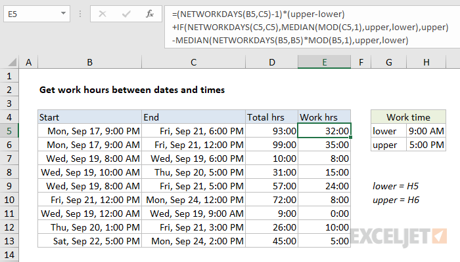Screen dimensions: 460x262
Task: Select row 13 header
Action: click(9, 240)
